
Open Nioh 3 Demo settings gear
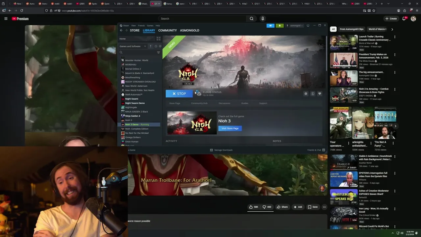pos(306,94)
